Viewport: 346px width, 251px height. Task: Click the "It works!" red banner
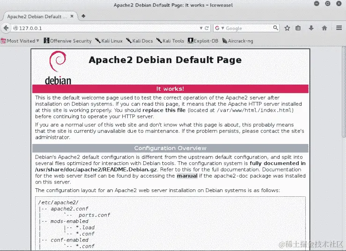point(170,89)
